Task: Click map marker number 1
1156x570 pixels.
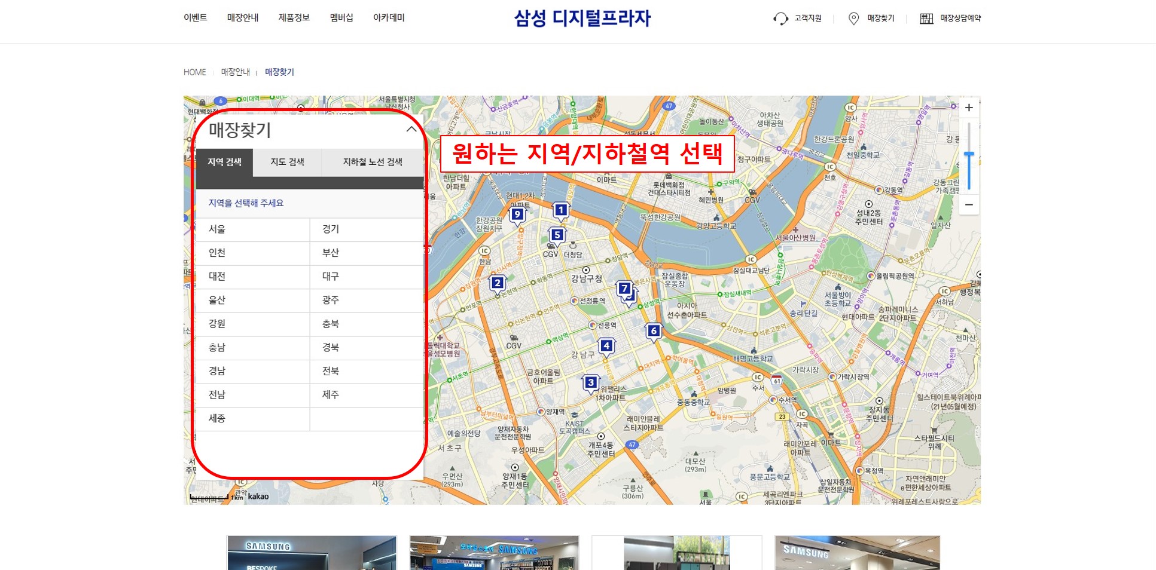Action: pyautogui.click(x=560, y=211)
